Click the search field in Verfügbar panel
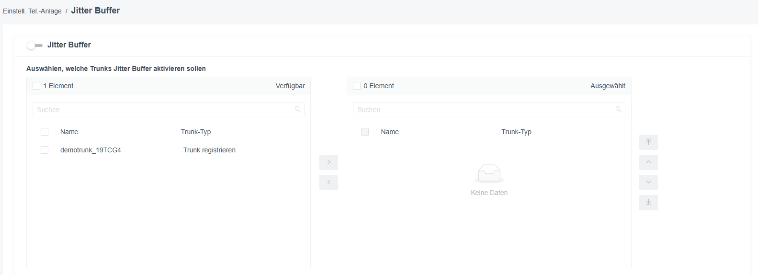758x275 pixels. click(x=169, y=110)
